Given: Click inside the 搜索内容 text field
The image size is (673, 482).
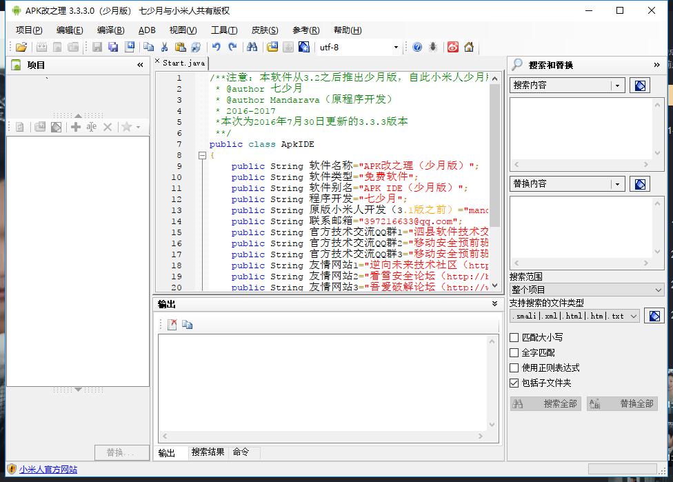Looking at the screenshot, I should click(x=579, y=130).
